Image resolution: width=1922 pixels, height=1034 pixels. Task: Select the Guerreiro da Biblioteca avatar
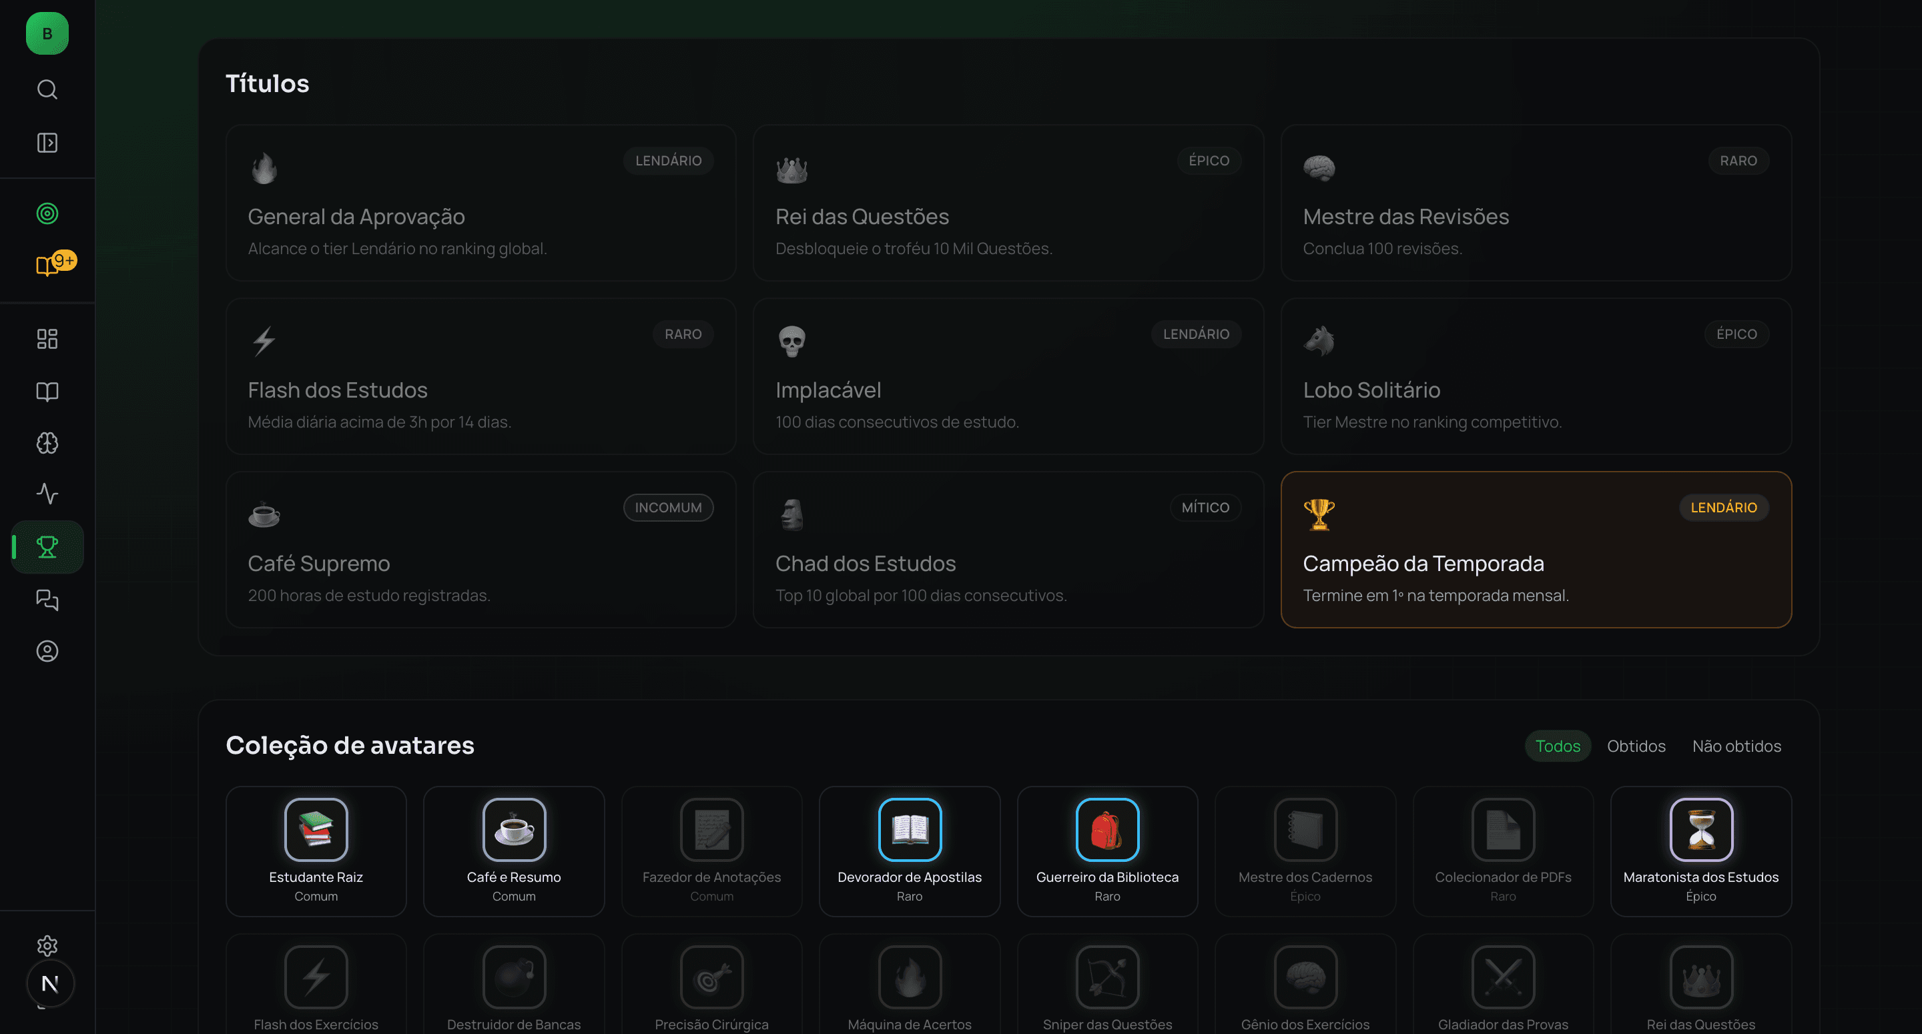pyautogui.click(x=1107, y=851)
